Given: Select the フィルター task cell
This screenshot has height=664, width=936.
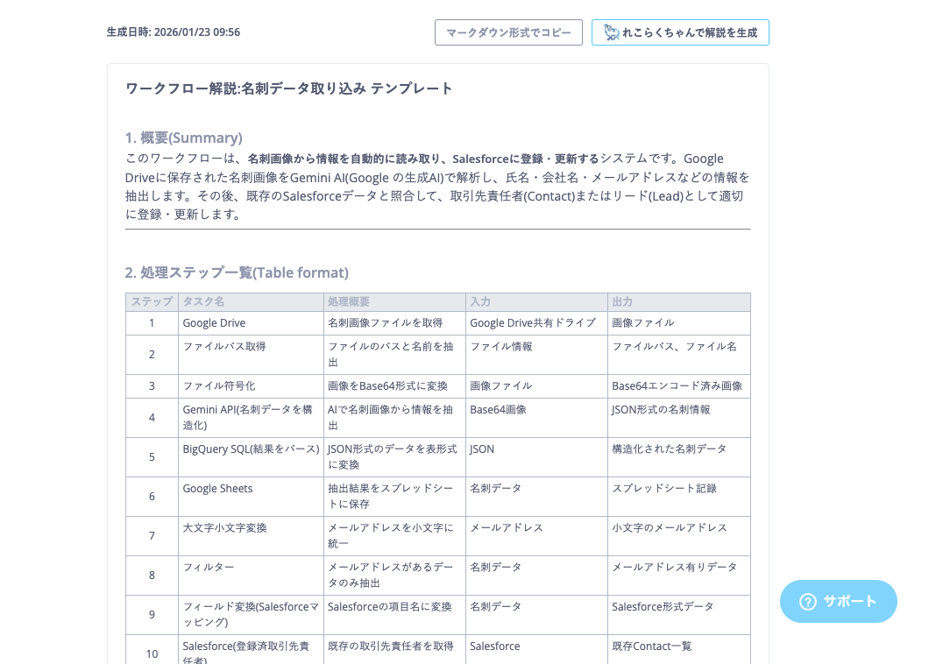Looking at the screenshot, I should coord(209,568).
